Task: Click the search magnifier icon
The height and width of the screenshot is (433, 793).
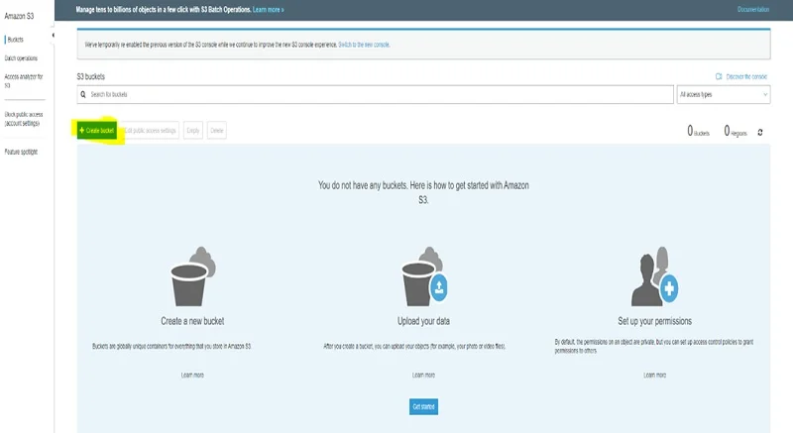Action: click(x=83, y=94)
